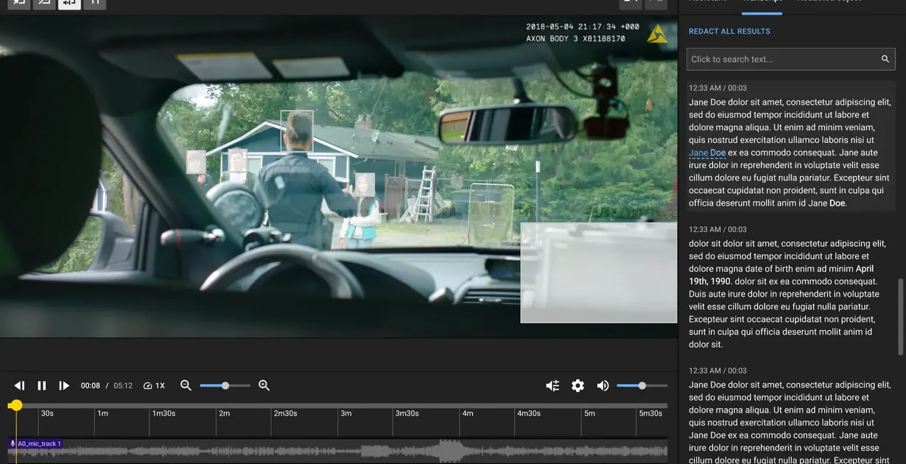Open the playback settings gear
This screenshot has height=464, width=906.
click(x=579, y=384)
